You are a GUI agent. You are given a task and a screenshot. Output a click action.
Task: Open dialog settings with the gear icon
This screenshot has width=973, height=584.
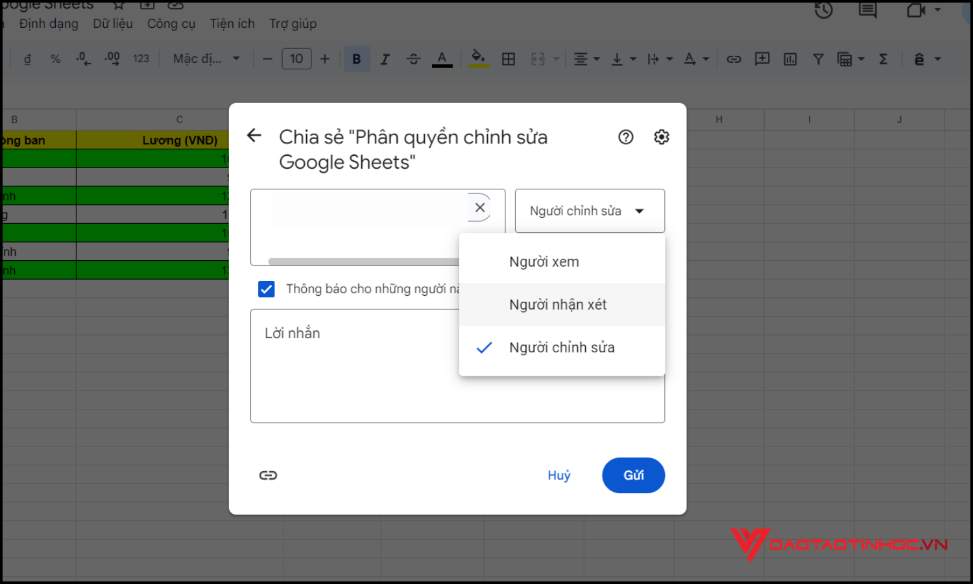tap(661, 137)
